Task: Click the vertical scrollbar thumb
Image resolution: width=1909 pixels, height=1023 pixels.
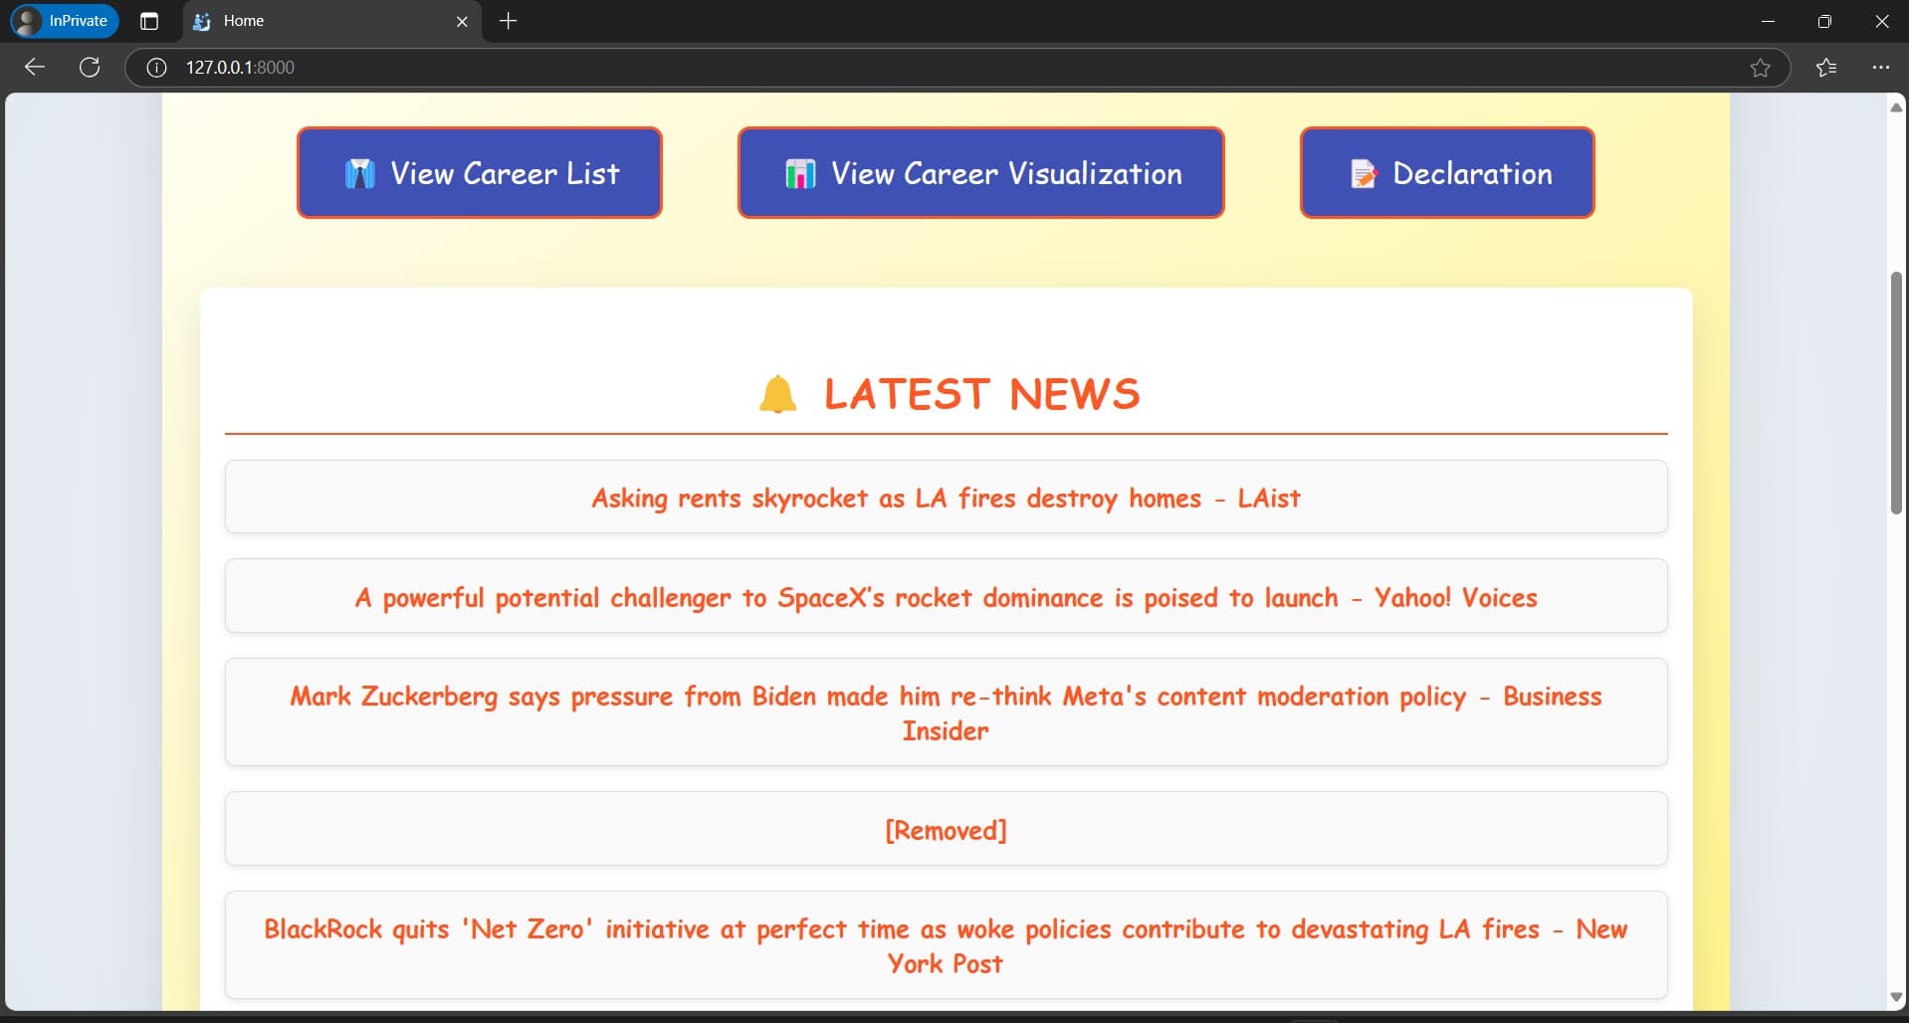Action: 1896,393
